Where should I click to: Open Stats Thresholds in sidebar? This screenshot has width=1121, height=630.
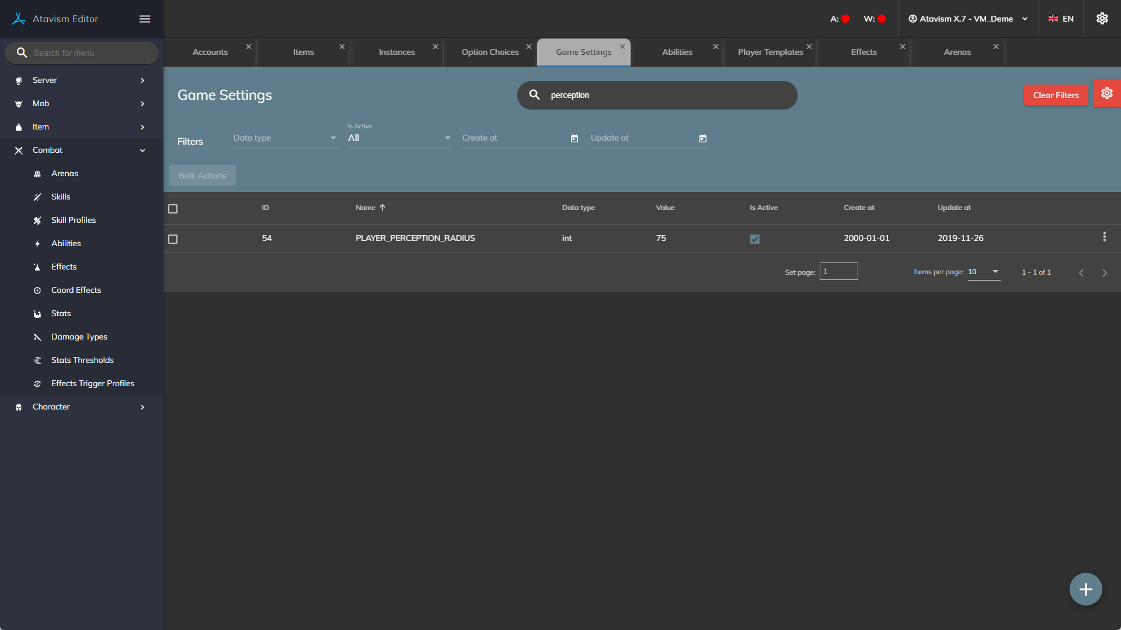82,360
